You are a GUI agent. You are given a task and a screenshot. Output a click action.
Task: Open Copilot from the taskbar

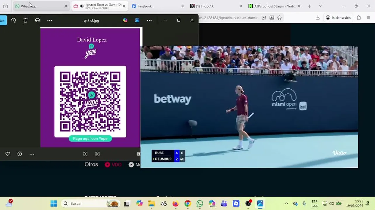pos(139,204)
